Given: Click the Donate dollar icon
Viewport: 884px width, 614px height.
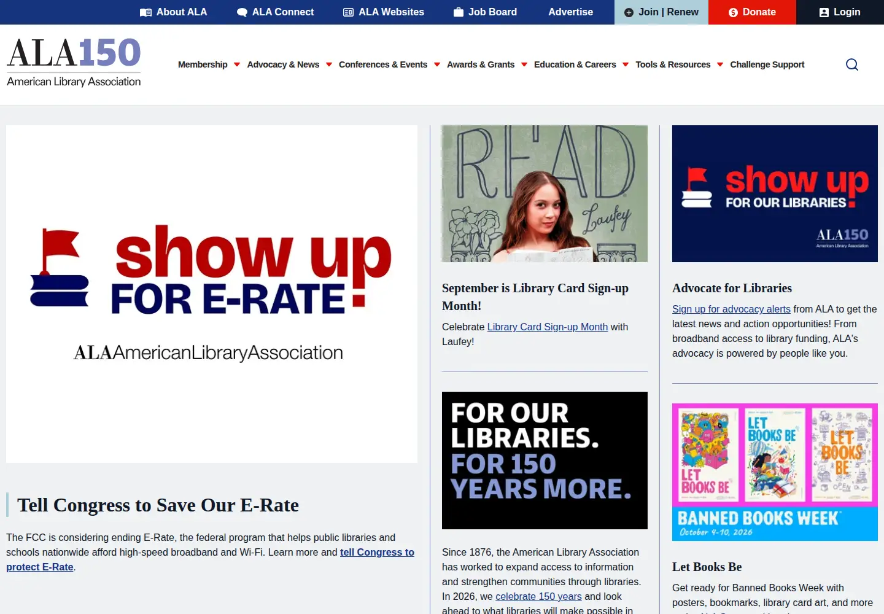Looking at the screenshot, I should (x=733, y=12).
